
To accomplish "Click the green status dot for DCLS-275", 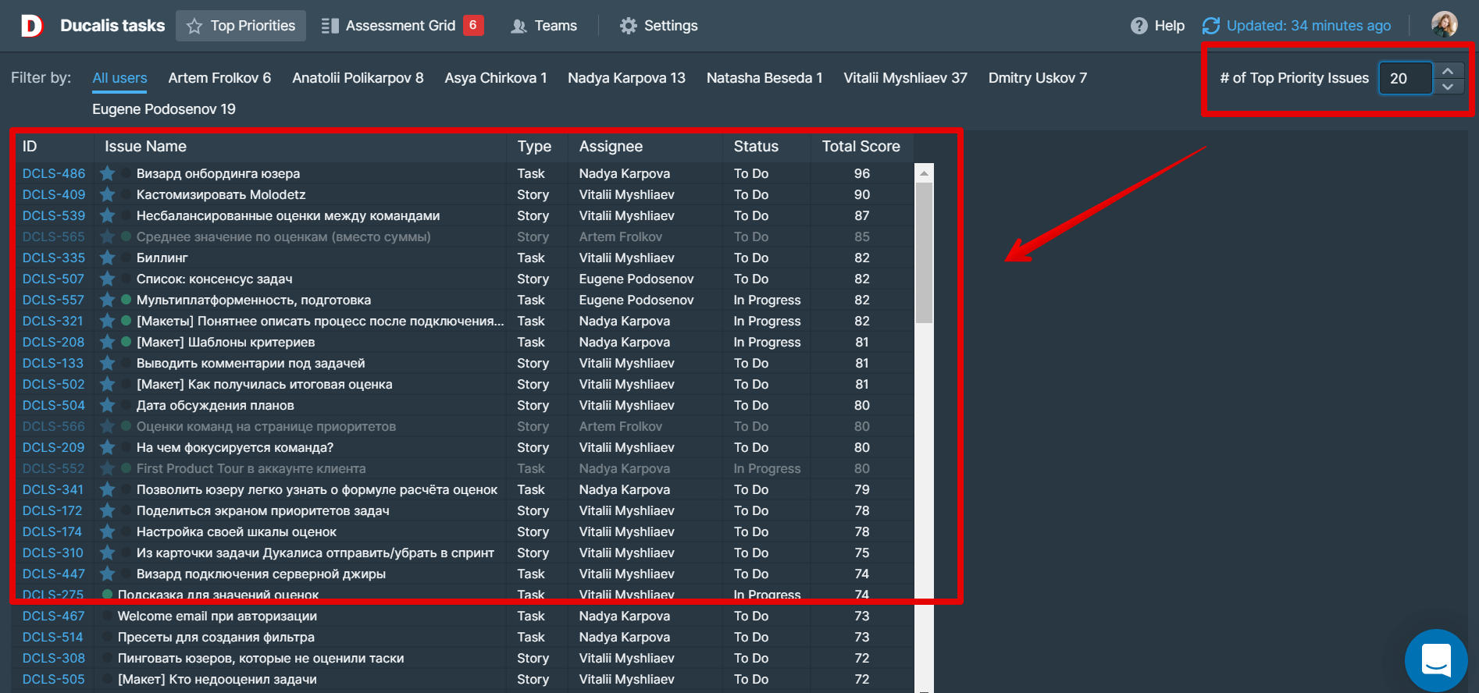I will [x=108, y=595].
